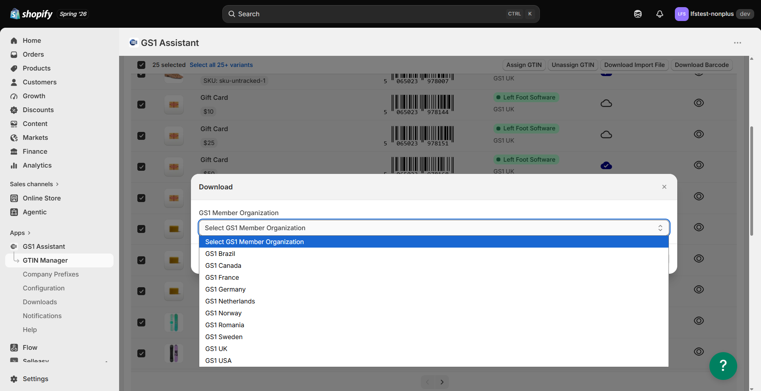Click the Search input field

(x=381, y=14)
